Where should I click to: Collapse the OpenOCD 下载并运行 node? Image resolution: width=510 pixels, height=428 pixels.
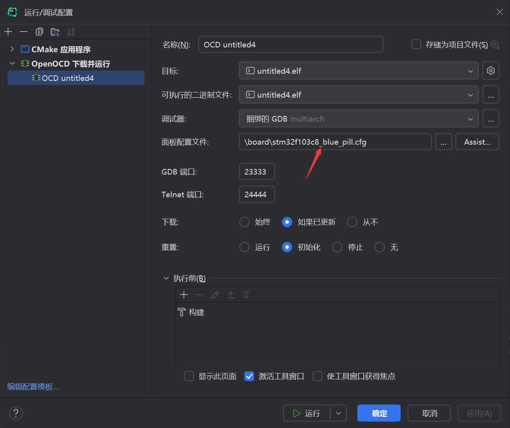[12, 63]
